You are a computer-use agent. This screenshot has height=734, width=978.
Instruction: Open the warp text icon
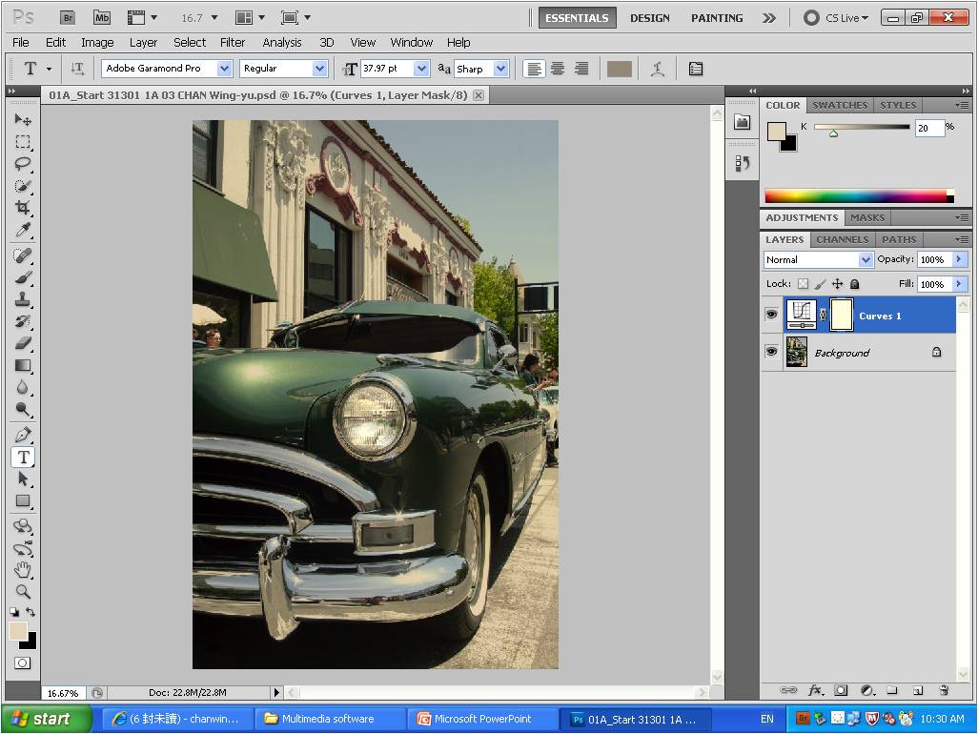pos(657,69)
